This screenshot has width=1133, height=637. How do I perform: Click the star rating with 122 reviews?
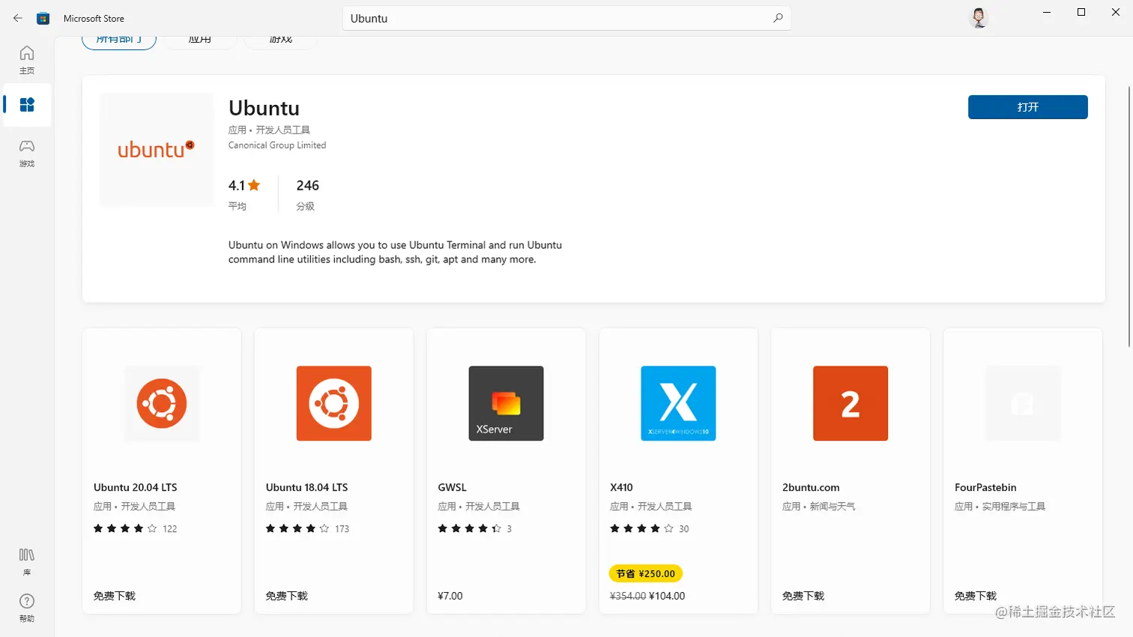[x=136, y=528]
